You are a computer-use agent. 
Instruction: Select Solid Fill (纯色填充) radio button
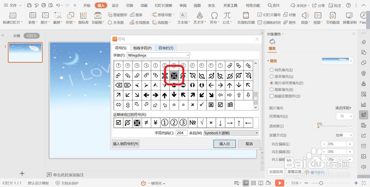(271, 70)
